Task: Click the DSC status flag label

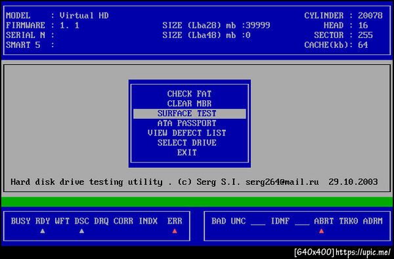Action: tap(81, 221)
